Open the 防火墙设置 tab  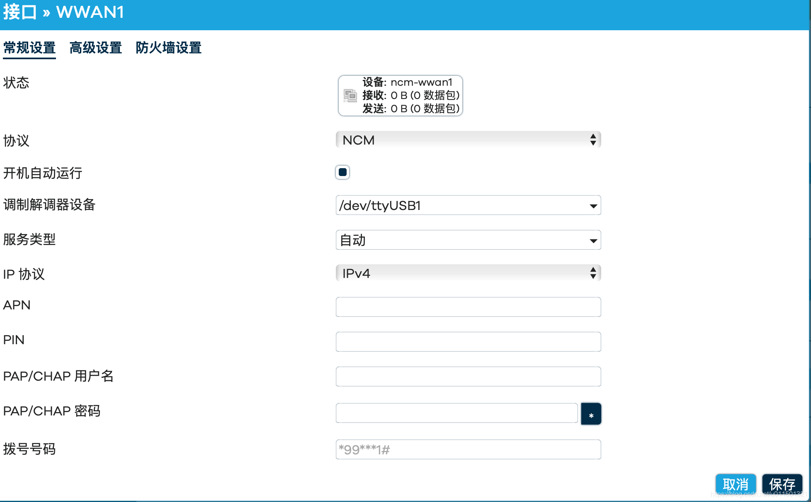(x=169, y=48)
